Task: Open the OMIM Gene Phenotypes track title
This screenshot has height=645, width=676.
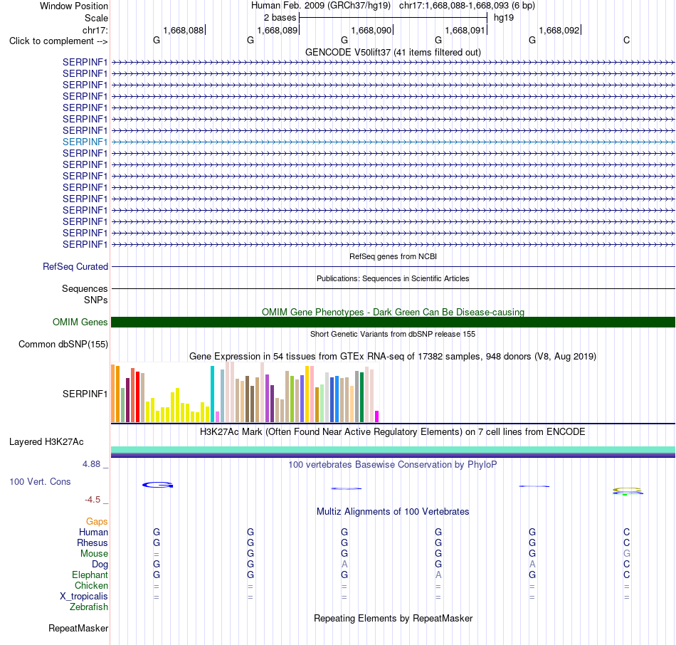Action: [x=393, y=312]
